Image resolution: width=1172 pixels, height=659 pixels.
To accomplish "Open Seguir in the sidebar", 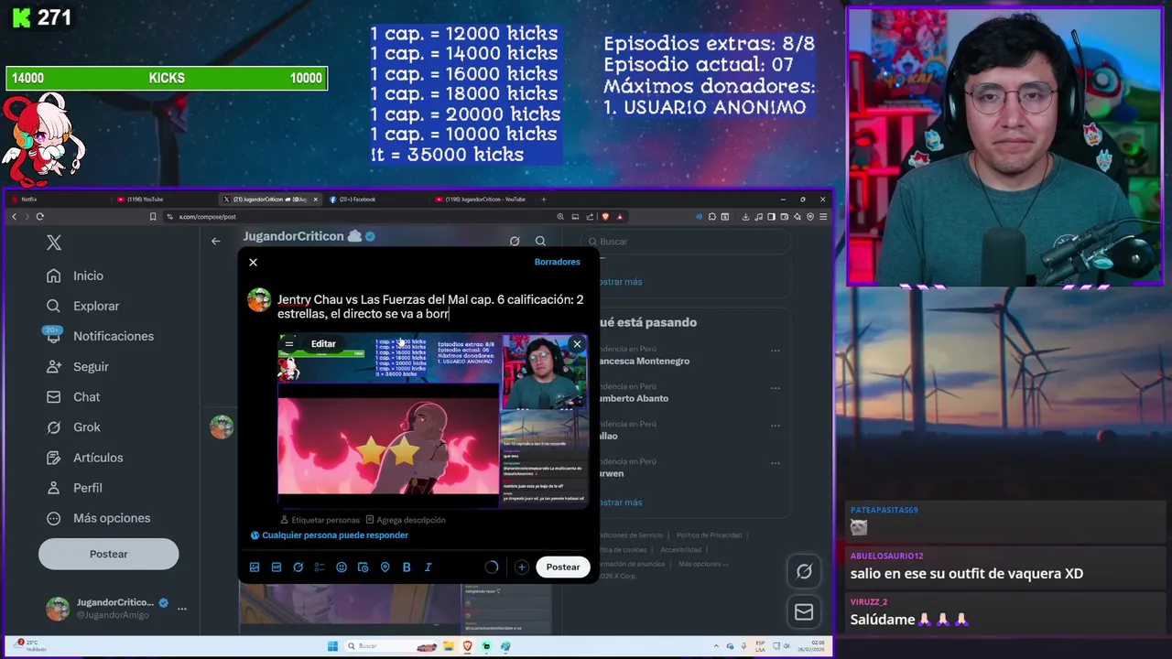I will [x=78, y=366].
